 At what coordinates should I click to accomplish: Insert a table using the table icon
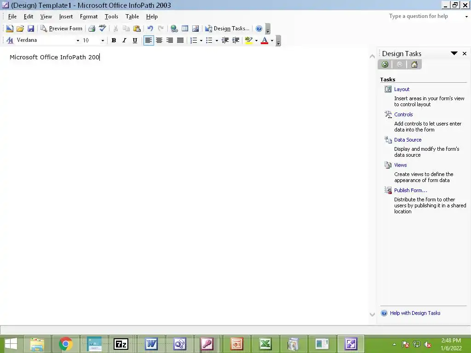[x=185, y=28]
